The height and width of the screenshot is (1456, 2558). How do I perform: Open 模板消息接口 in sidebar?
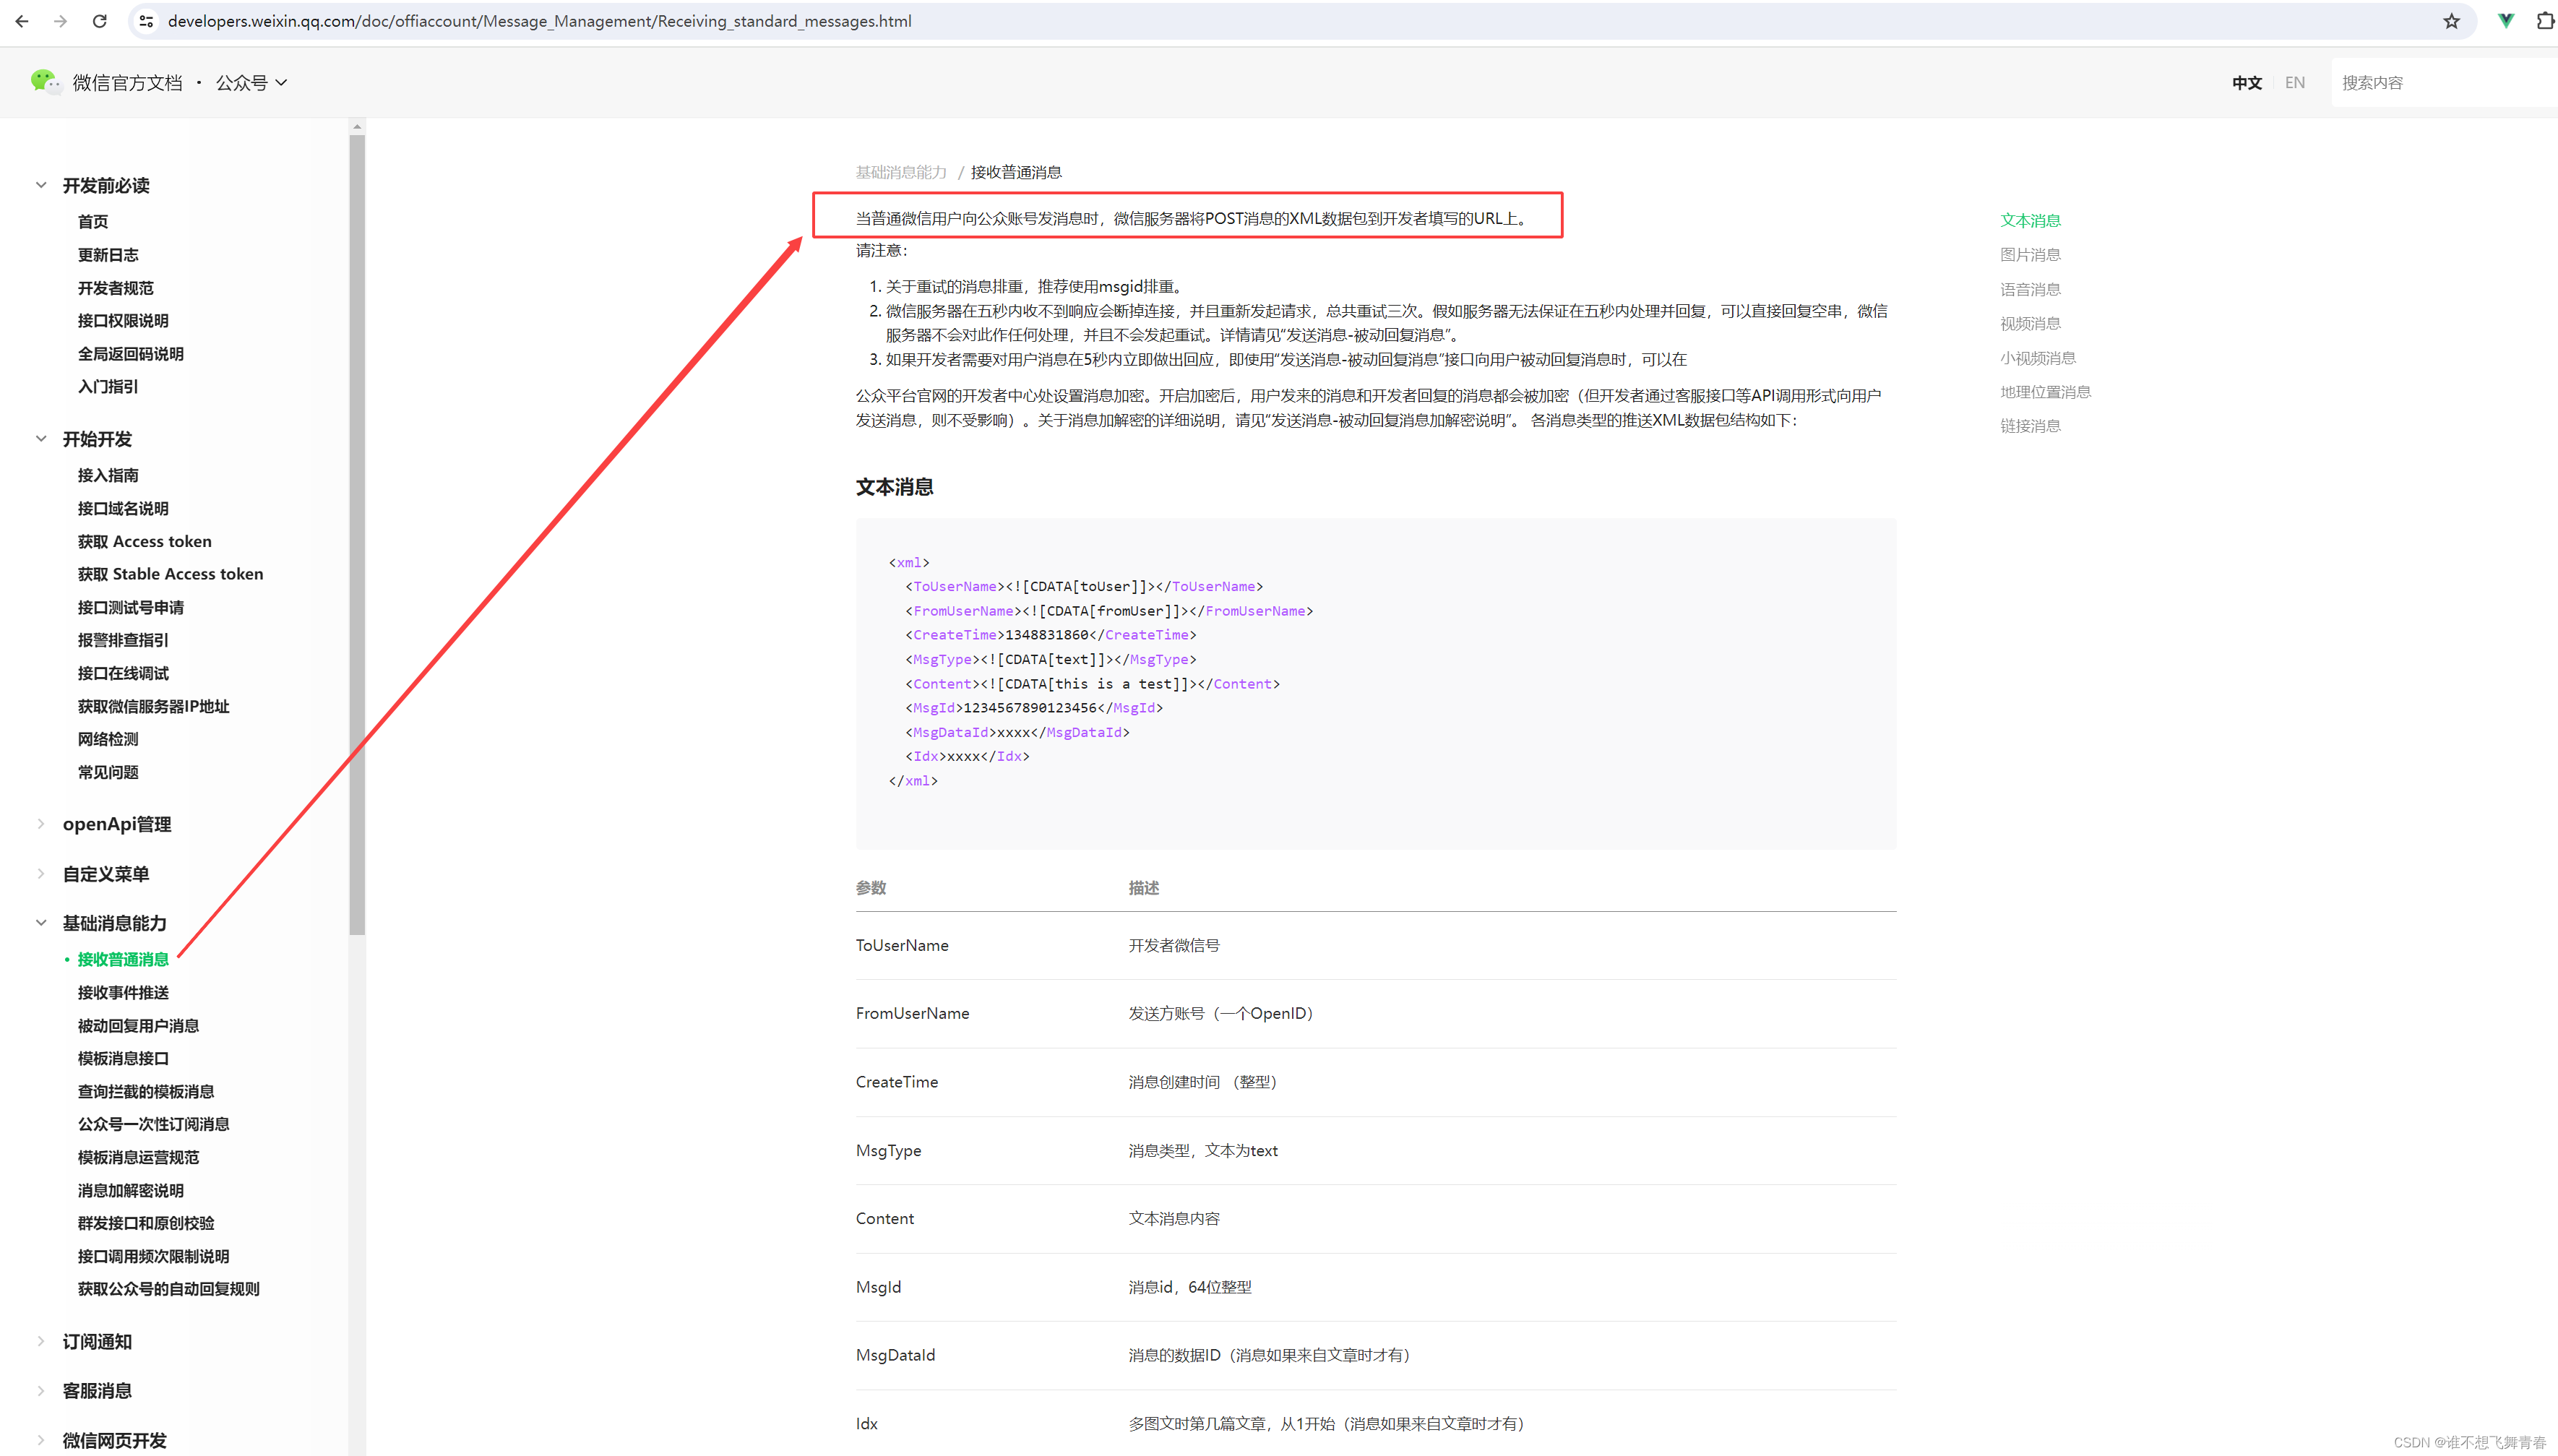pyautogui.click(x=123, y=1059)
